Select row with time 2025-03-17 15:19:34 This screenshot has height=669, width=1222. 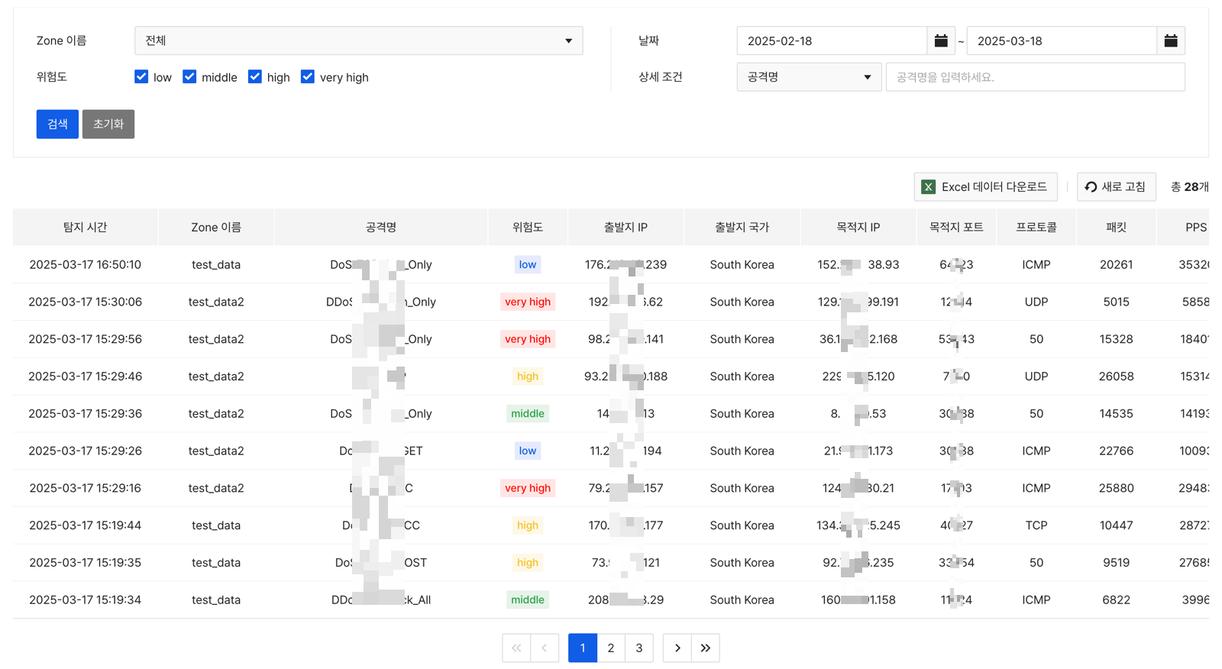(611, 600)
